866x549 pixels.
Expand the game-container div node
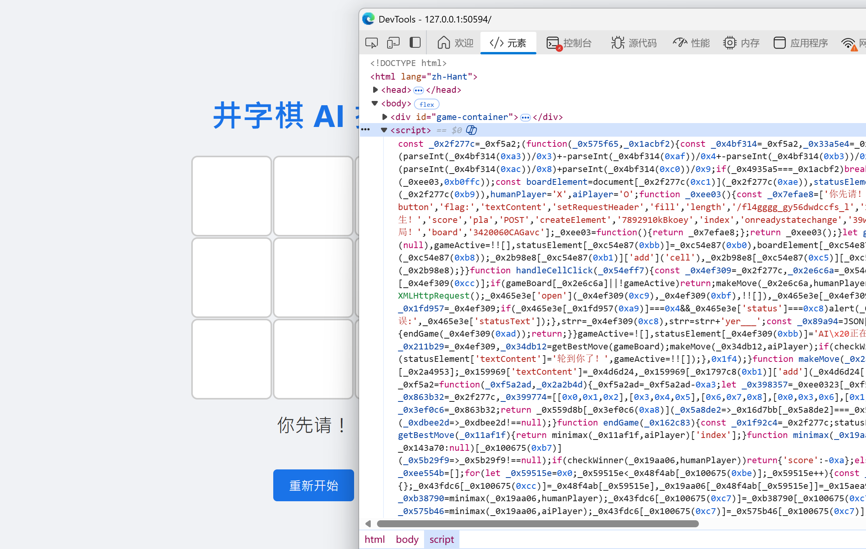384,117
